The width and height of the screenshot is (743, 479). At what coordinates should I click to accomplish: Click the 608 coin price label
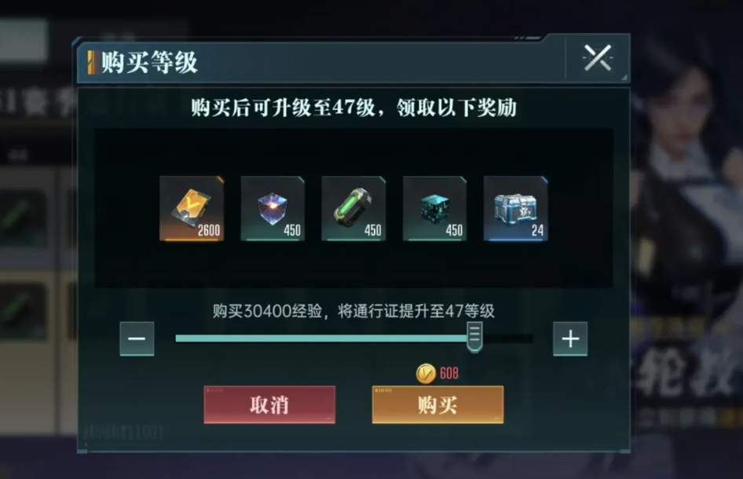pyautogui.click(x=448, y=373)
